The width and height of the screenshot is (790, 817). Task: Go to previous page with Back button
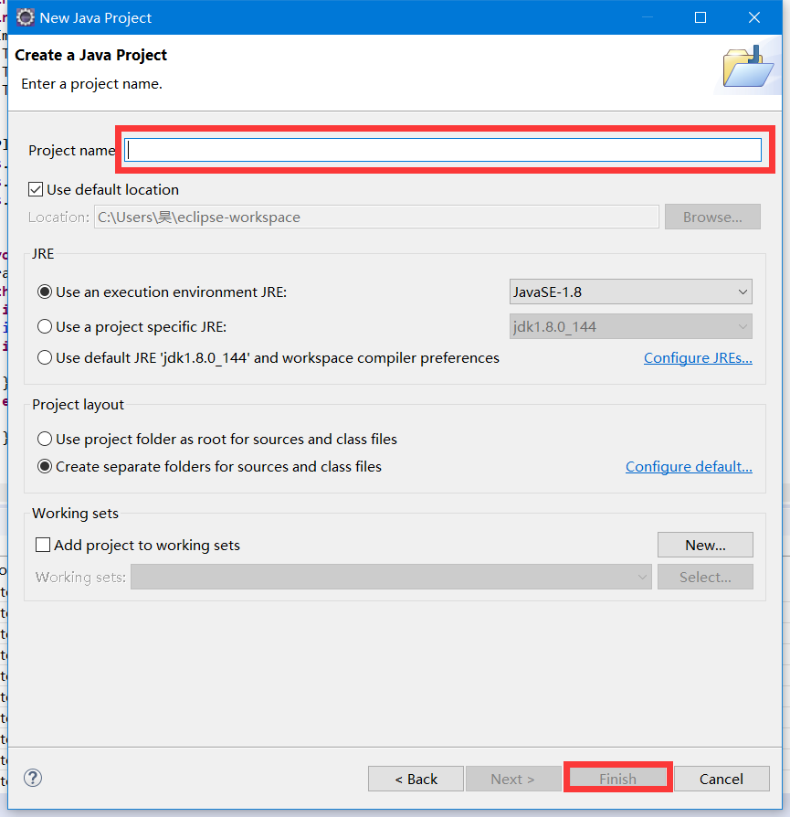[416, 779]
